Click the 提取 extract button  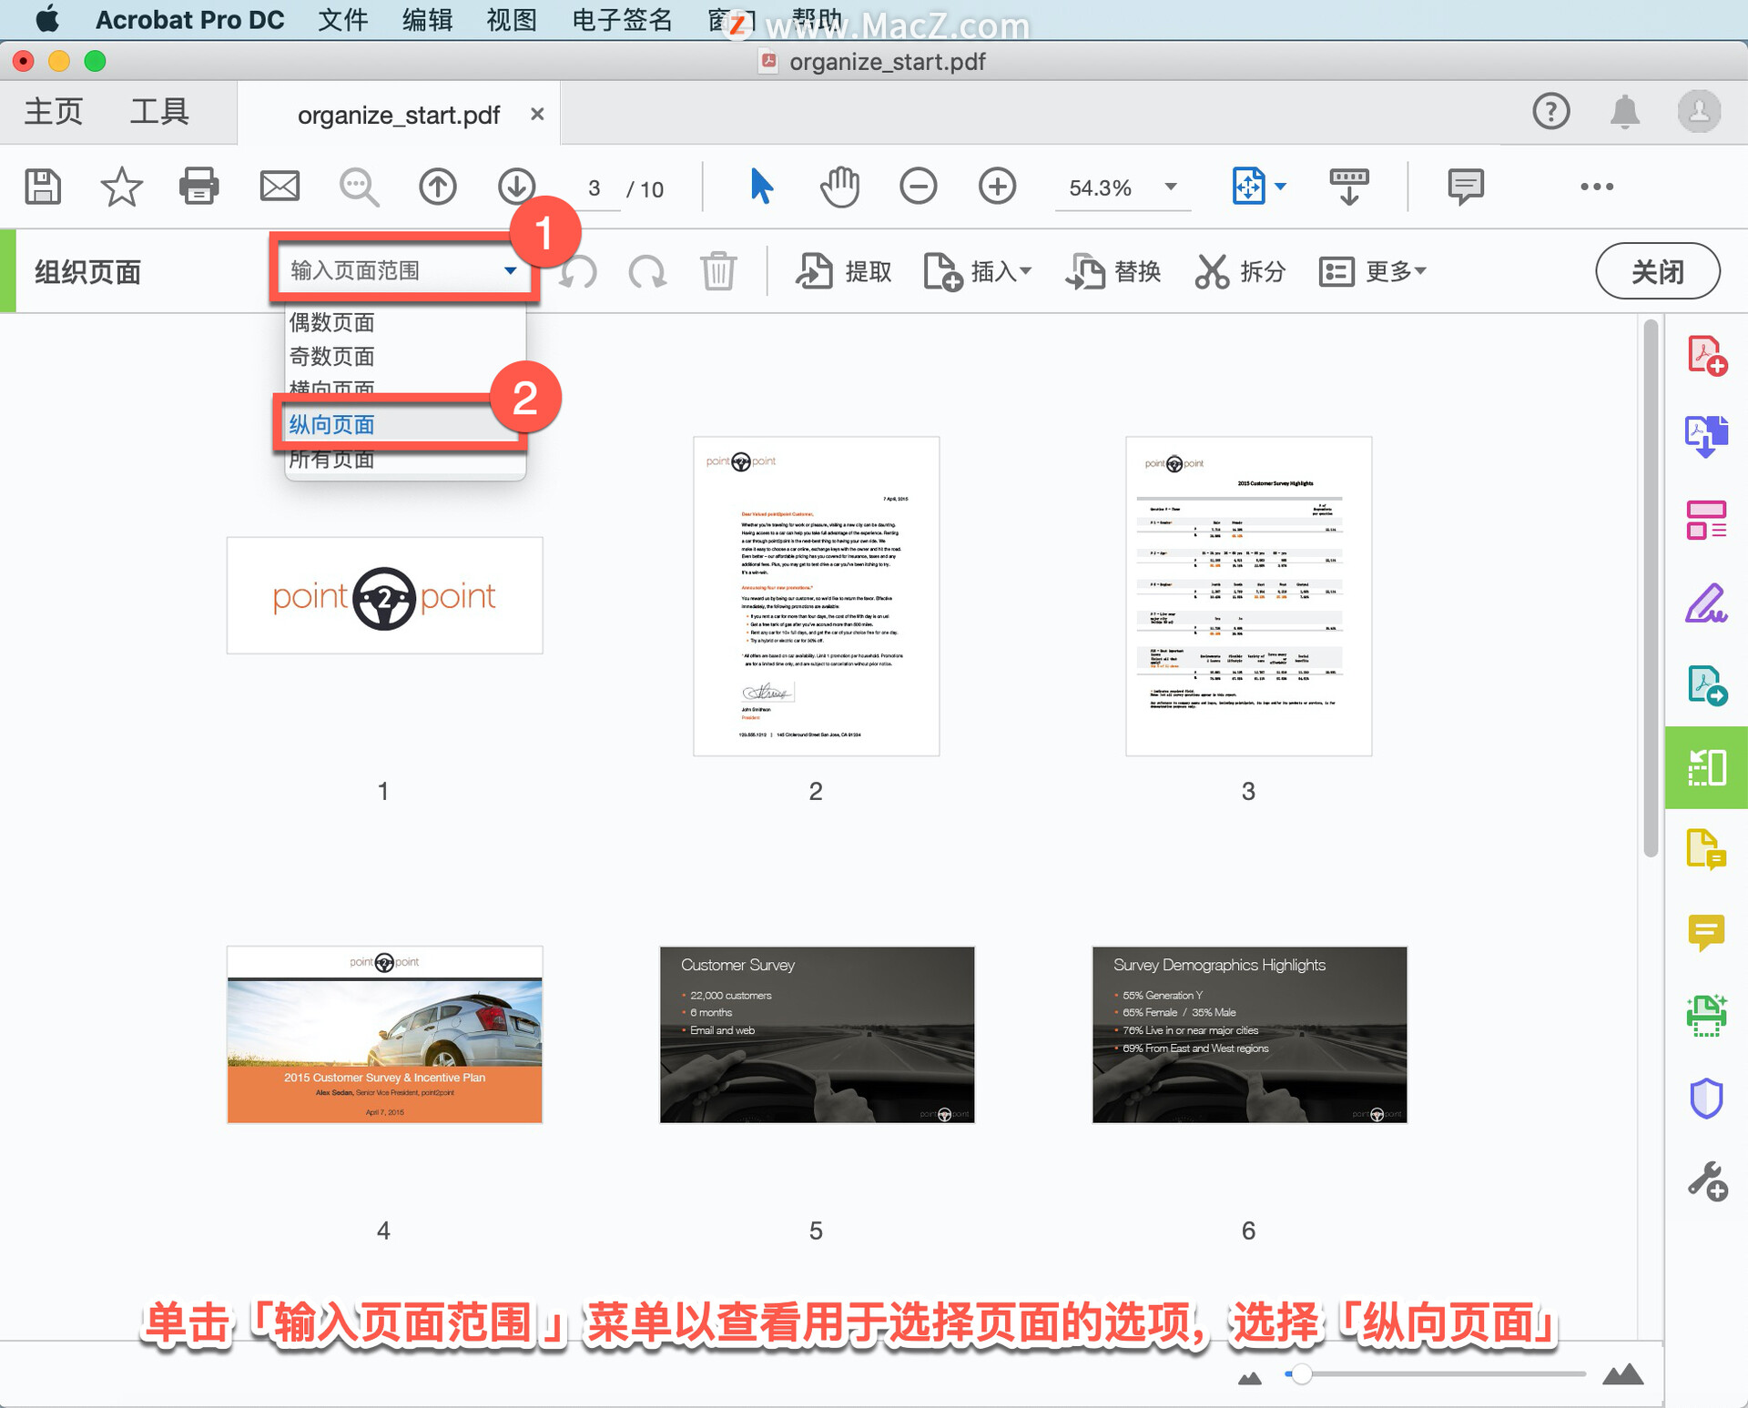(844, 271)
